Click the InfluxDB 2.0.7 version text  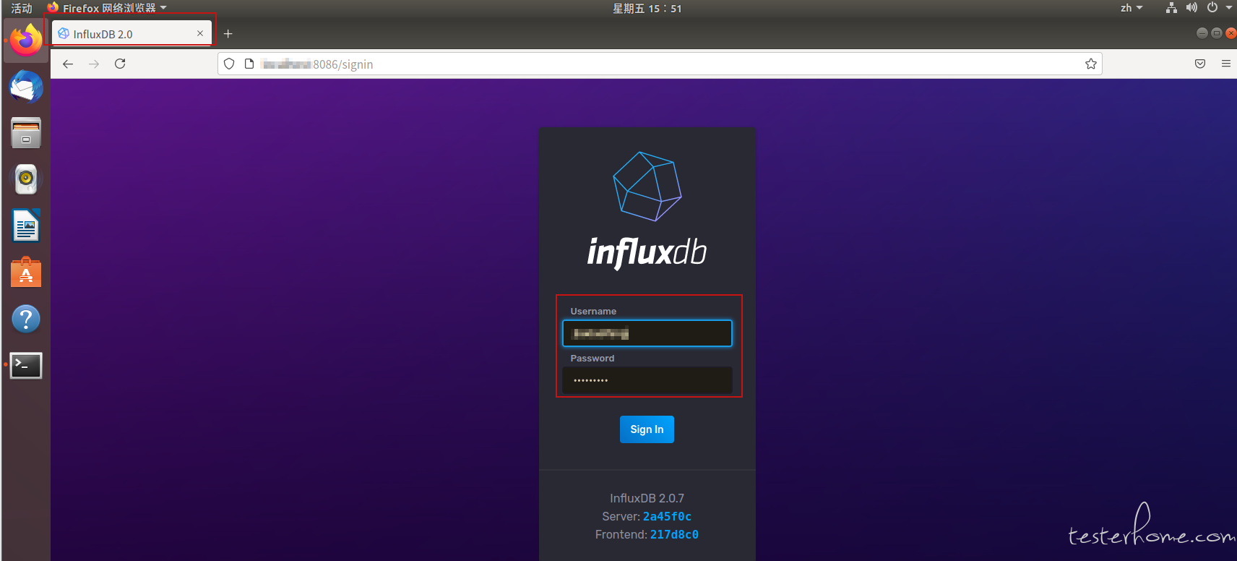coord(647,498)
